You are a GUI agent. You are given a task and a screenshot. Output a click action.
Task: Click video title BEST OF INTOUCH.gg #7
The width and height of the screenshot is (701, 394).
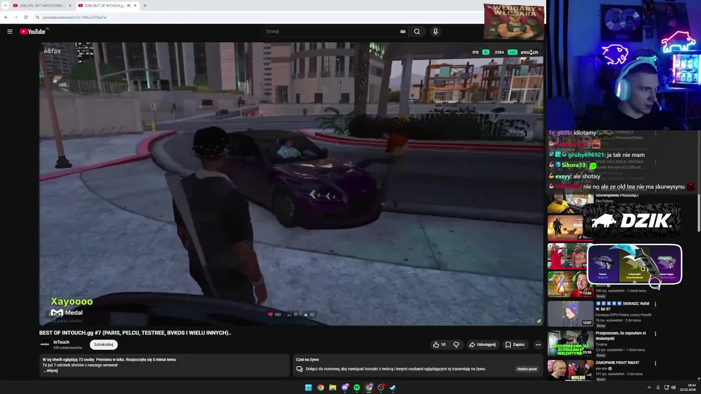135,333
